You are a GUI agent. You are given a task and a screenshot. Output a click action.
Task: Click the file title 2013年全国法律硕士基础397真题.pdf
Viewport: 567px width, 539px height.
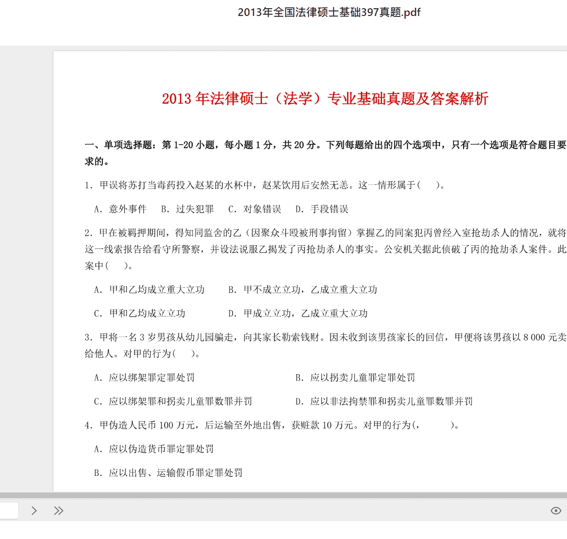click(329, 12)
